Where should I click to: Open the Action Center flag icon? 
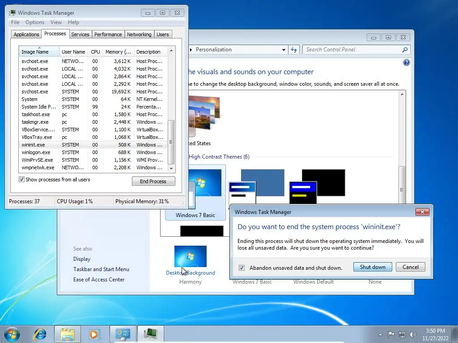391,334
